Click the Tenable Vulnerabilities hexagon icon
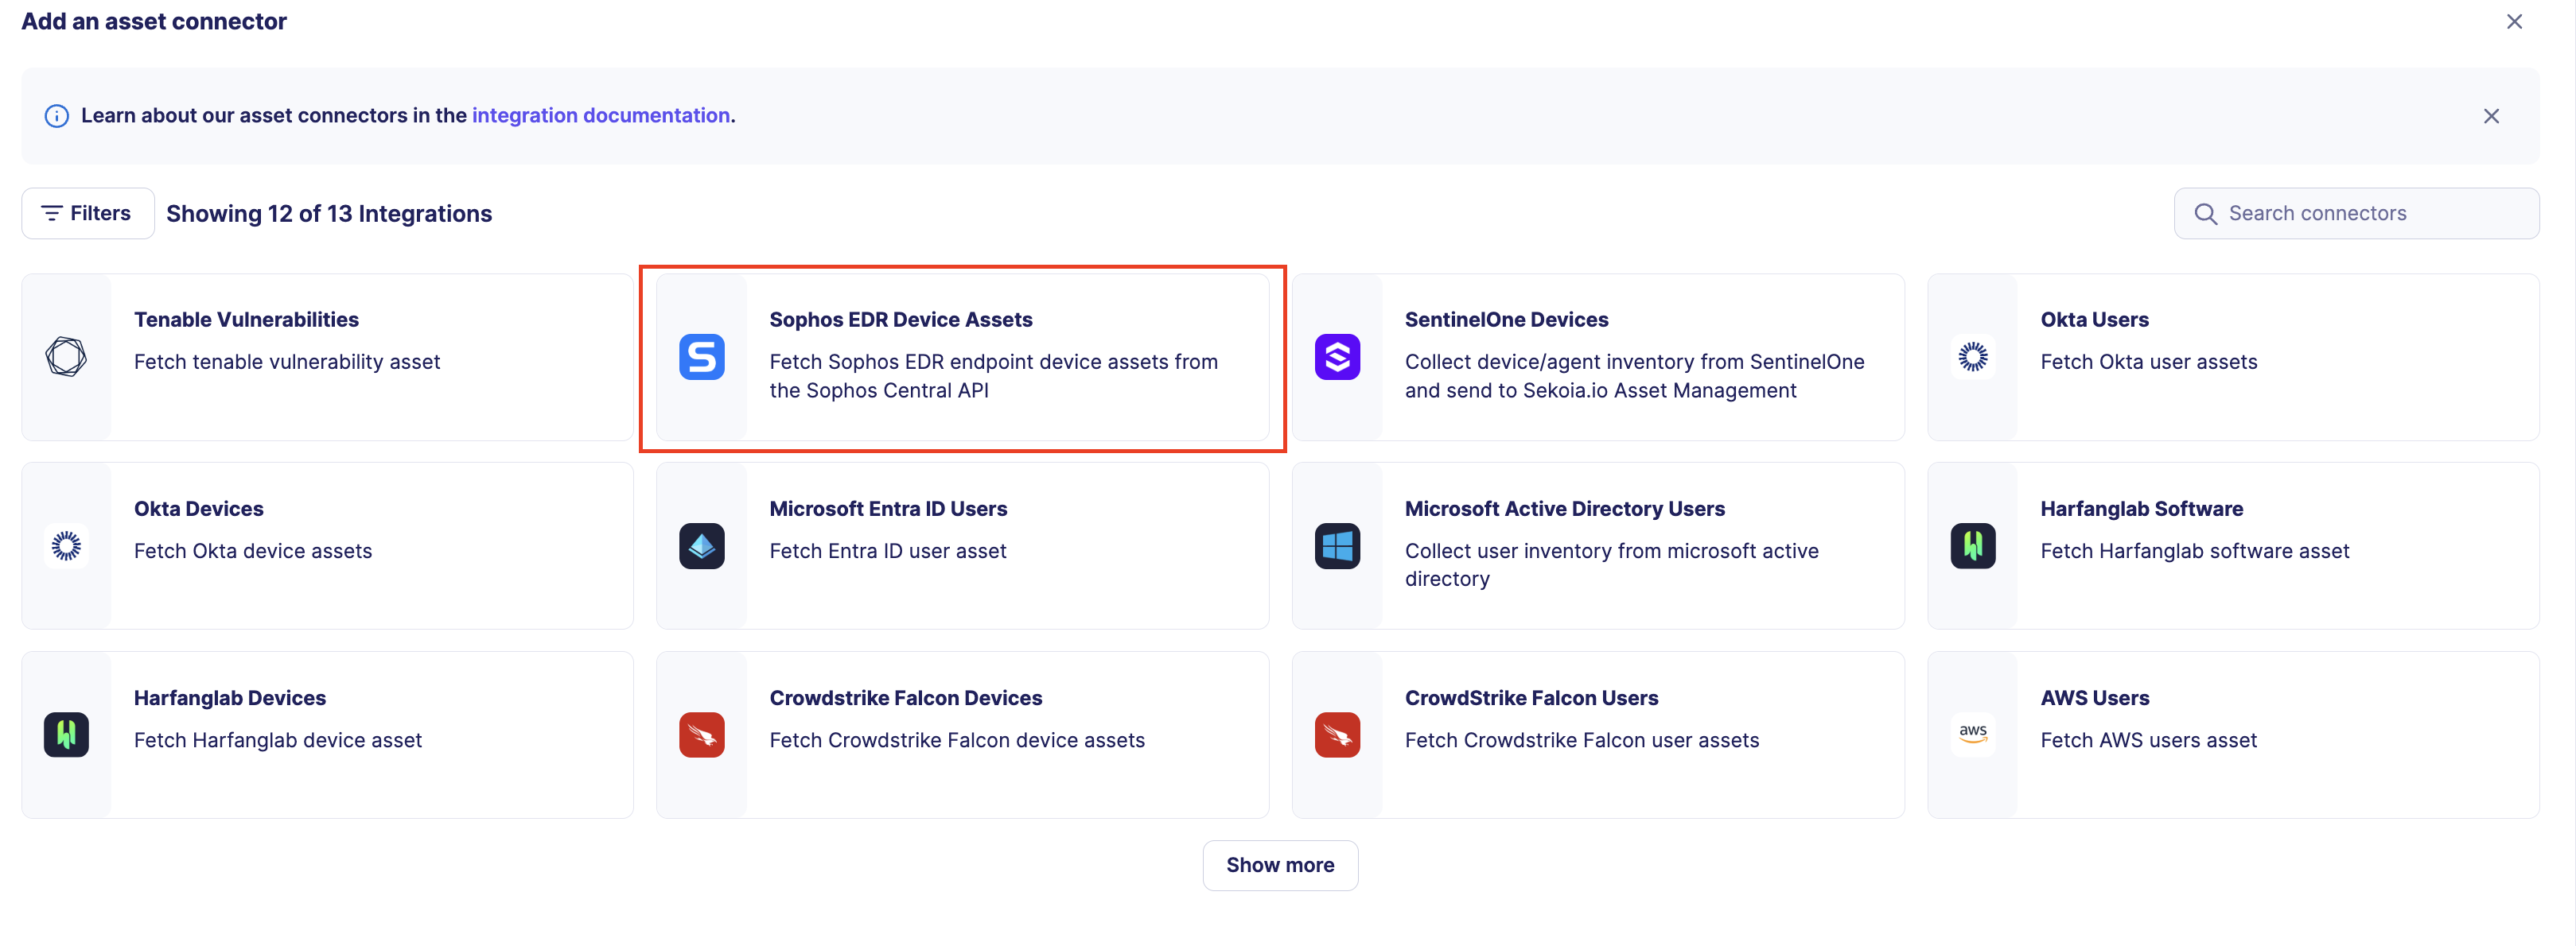This screenshot has width=2576, height=946. [x=66, y=357]
